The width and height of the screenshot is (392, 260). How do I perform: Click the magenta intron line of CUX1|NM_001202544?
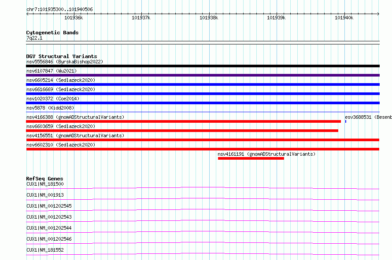coord(203,232)
